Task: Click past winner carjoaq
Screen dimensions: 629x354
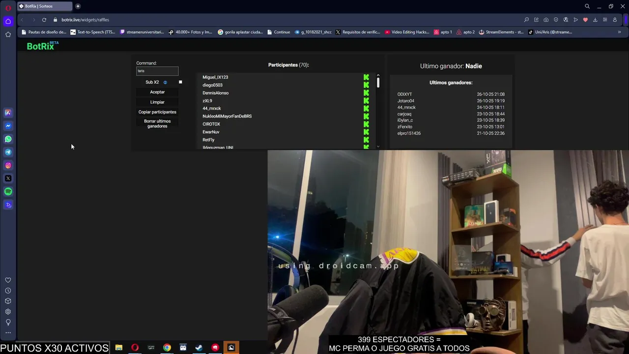Action: [x=404, y=114]
